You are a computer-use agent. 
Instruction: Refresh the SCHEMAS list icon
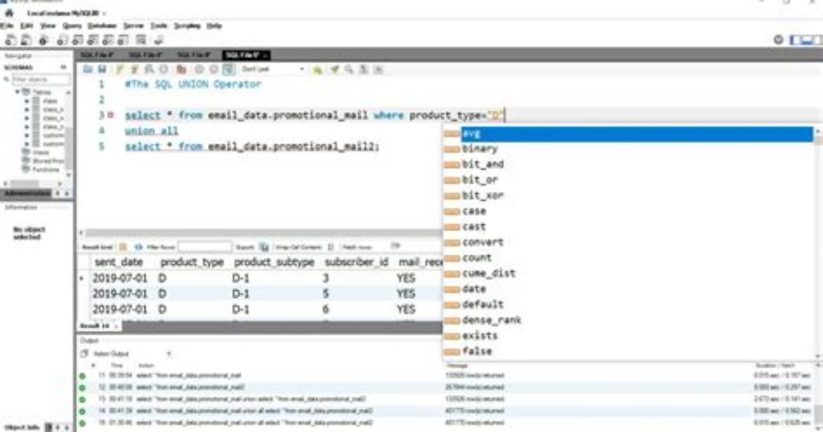[x=63, y=67]
